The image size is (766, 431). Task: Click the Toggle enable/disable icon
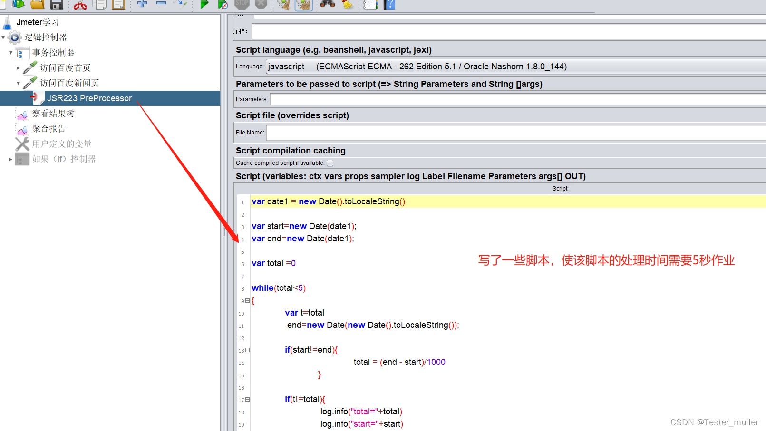tap(180, 4)
